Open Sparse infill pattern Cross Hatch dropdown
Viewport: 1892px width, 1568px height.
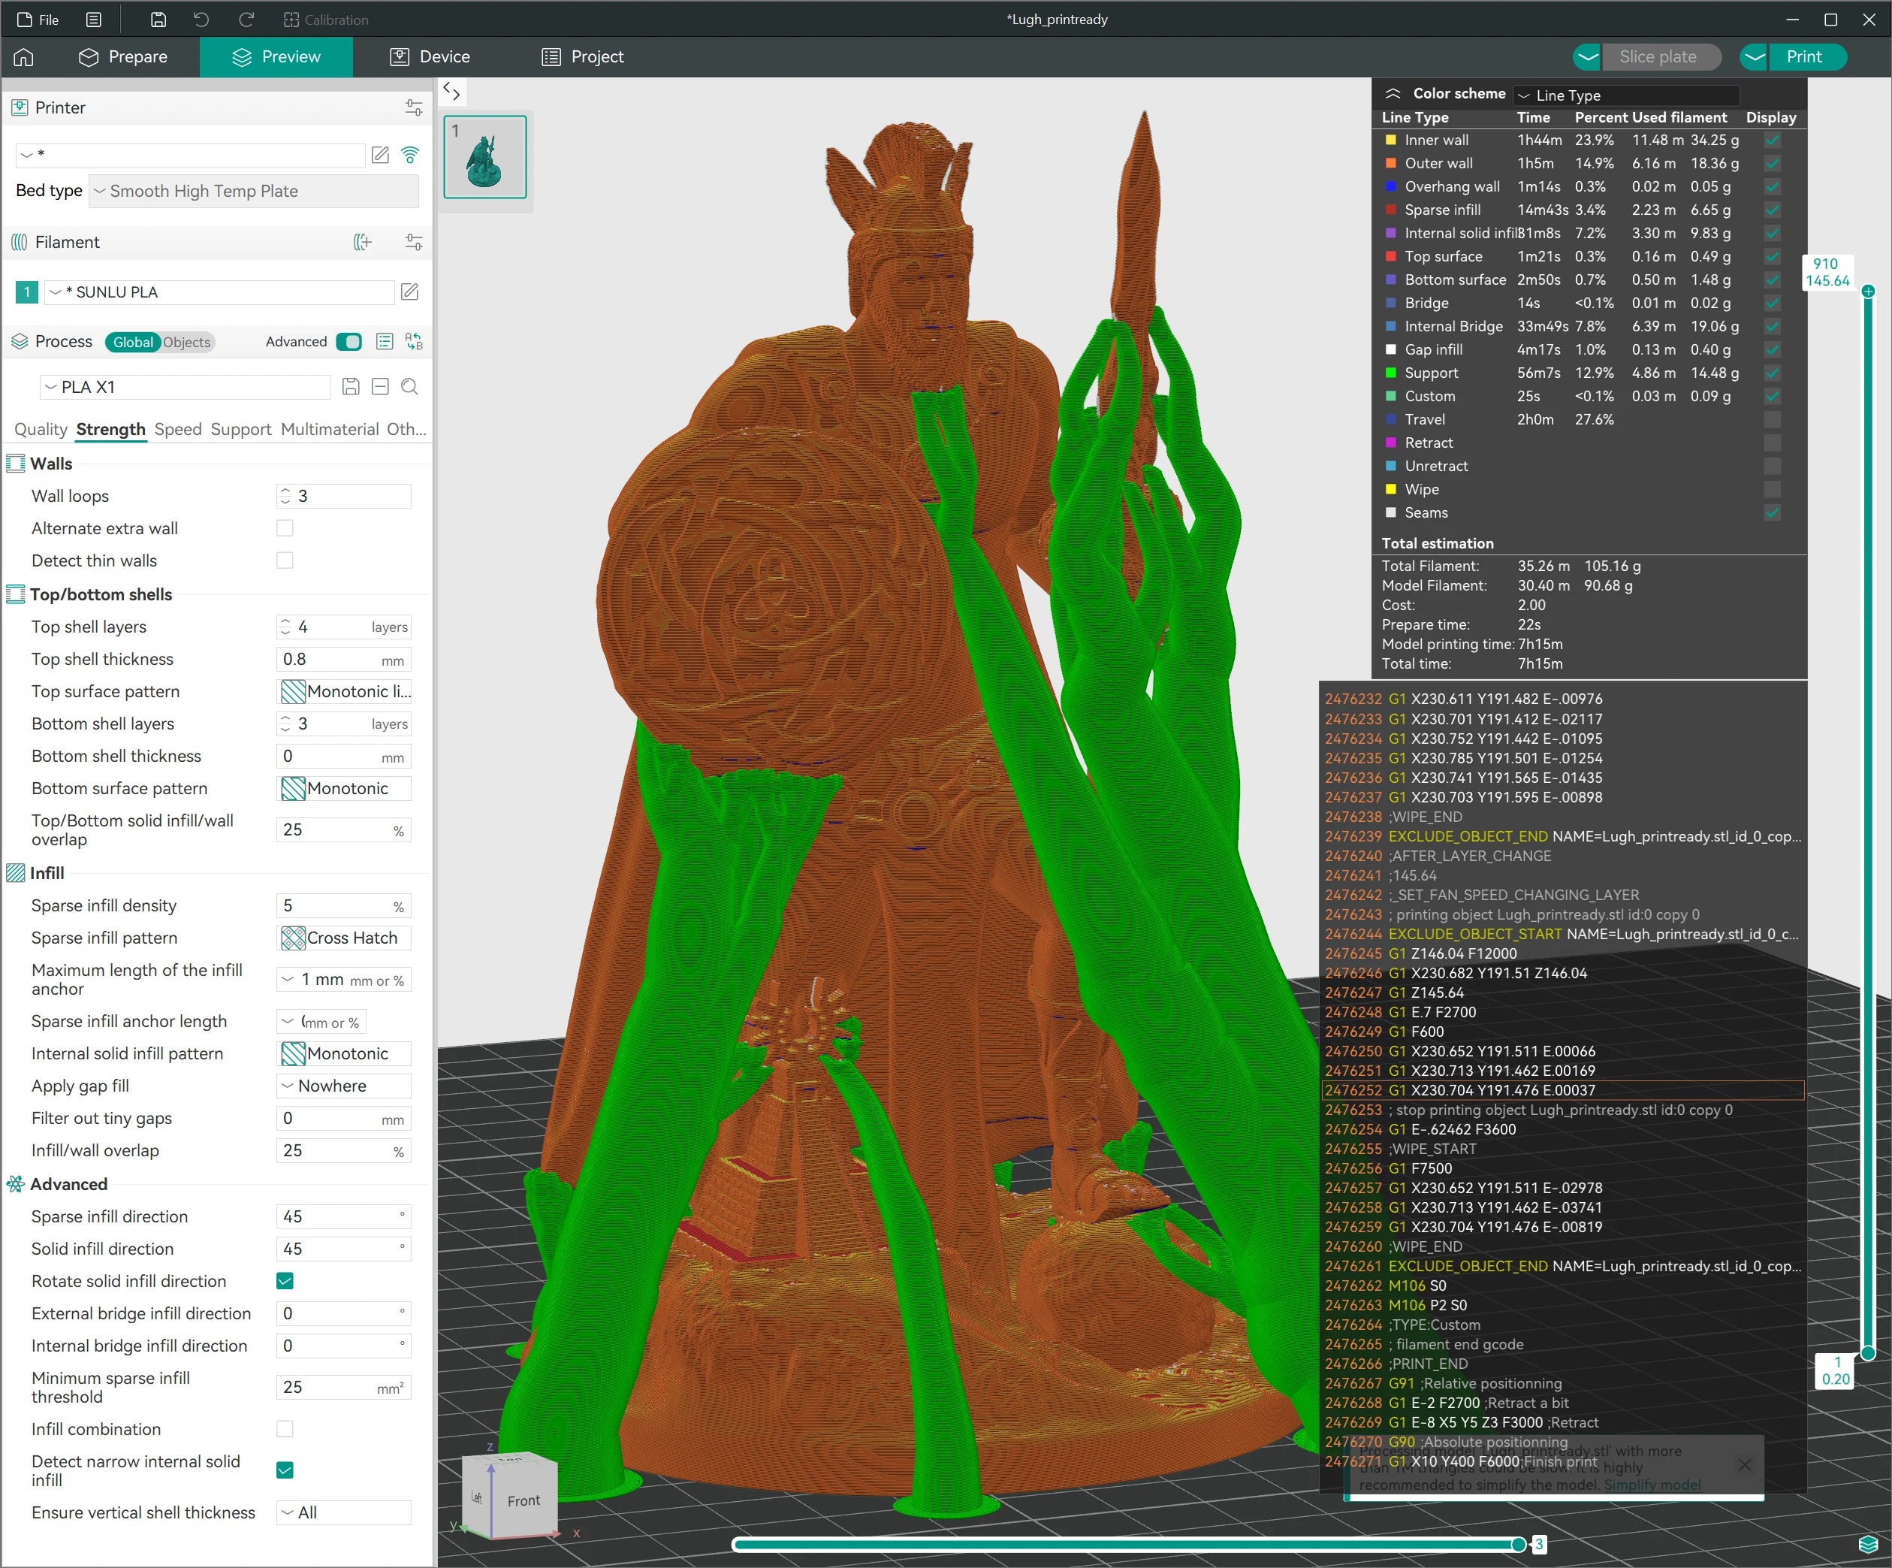[x=344, y=938]
